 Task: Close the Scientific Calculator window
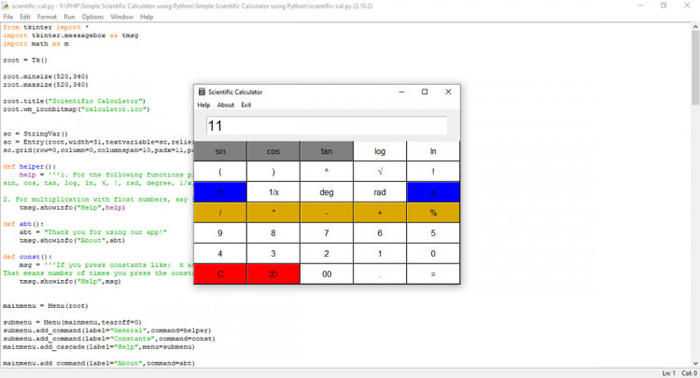tap(448, 92)
